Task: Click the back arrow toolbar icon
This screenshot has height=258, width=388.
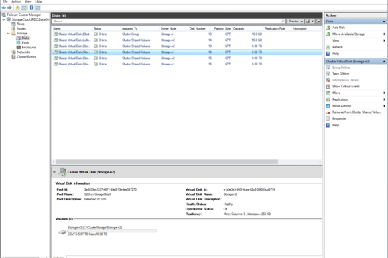Action: [x=3, y=8]
